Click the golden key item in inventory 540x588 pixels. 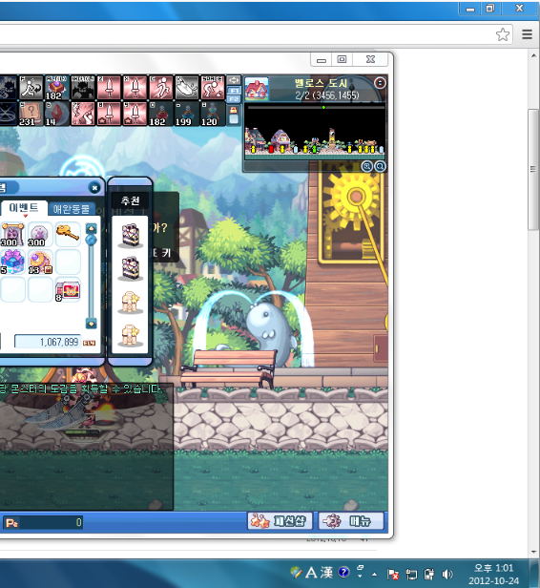click(x=68, y=233)
